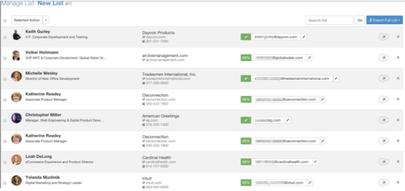This screenshot has width=405, height=191.
Task: Click the 98% badge in Leah DeLong's row
Action: pos(246,162)
